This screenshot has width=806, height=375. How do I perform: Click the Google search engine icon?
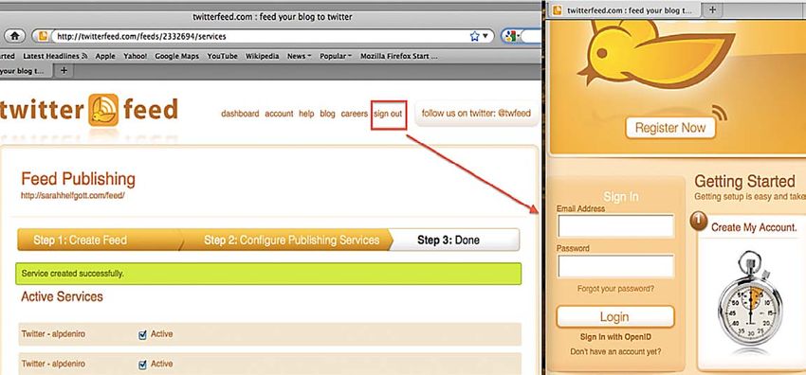[510, 36]
